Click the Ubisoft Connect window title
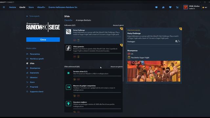This screenshot has width=210, height=118. [7, 2]
